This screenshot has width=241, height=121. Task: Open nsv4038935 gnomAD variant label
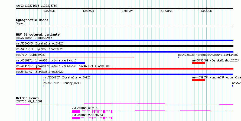pos(208,55)
